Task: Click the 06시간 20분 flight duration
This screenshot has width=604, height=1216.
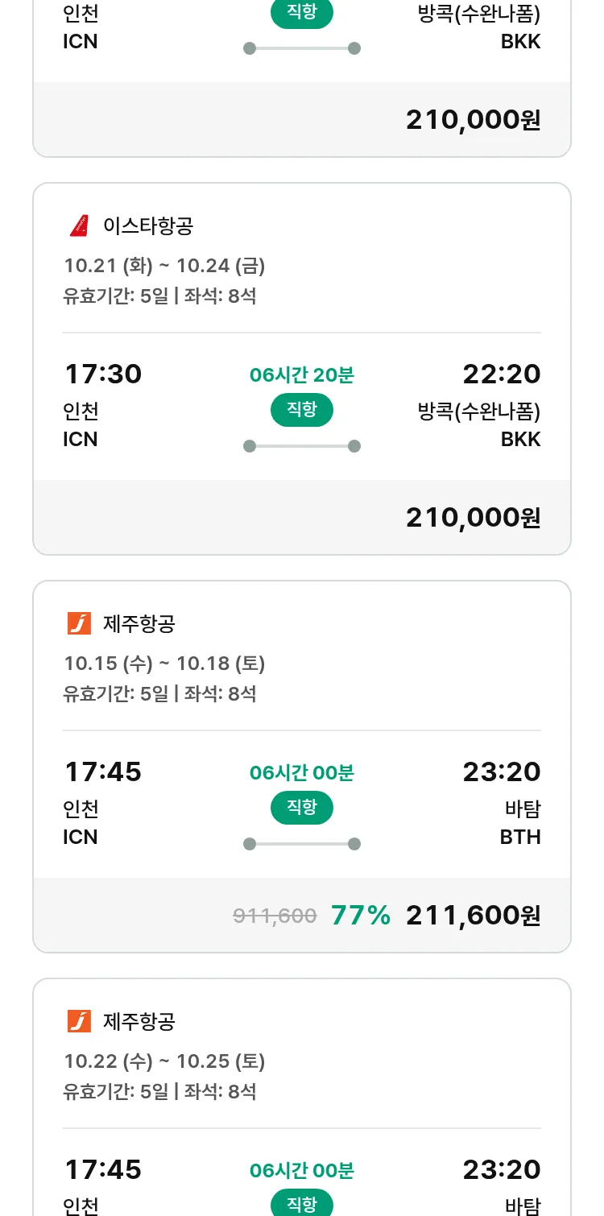Action: [301, 375]
